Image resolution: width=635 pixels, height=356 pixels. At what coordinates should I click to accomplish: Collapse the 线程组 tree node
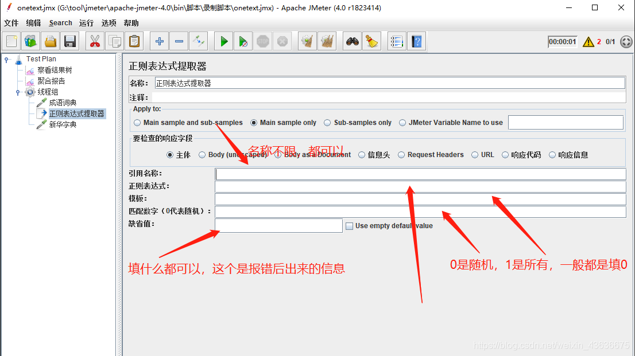pyautogui.click(x=18, y=92)
